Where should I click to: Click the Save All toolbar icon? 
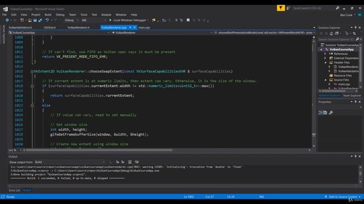40,20
